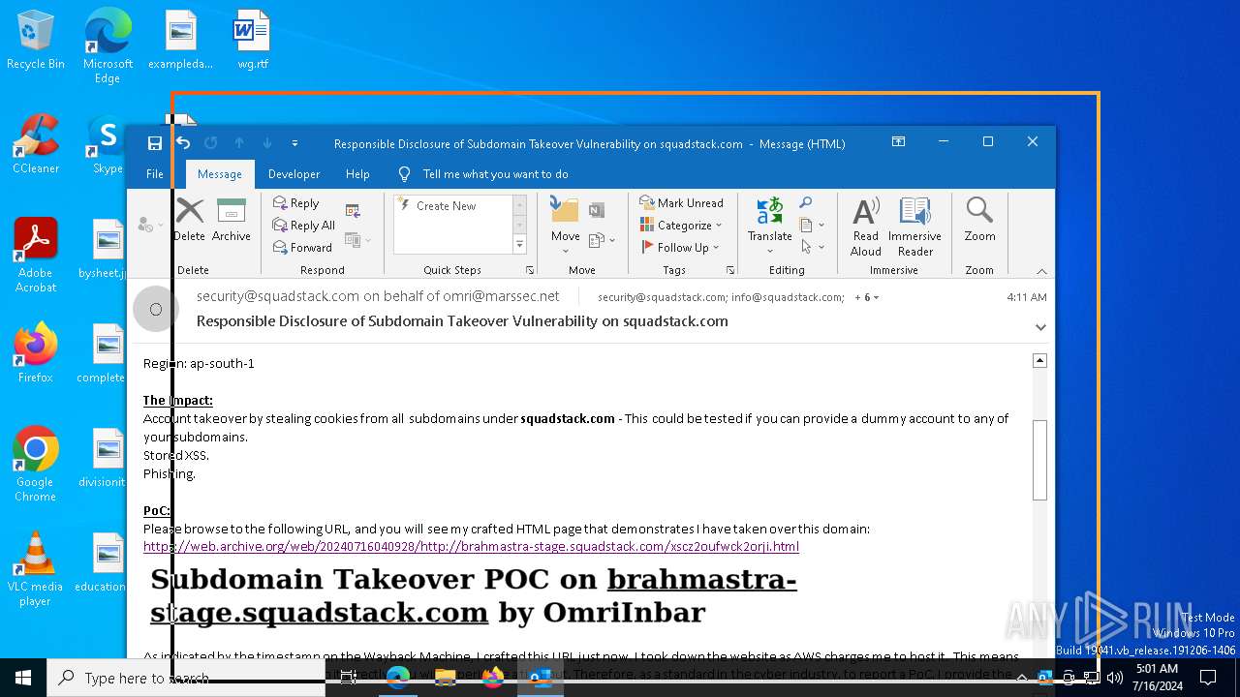Open the More respond actions dropdown
1240x697 pixels.
357,239
